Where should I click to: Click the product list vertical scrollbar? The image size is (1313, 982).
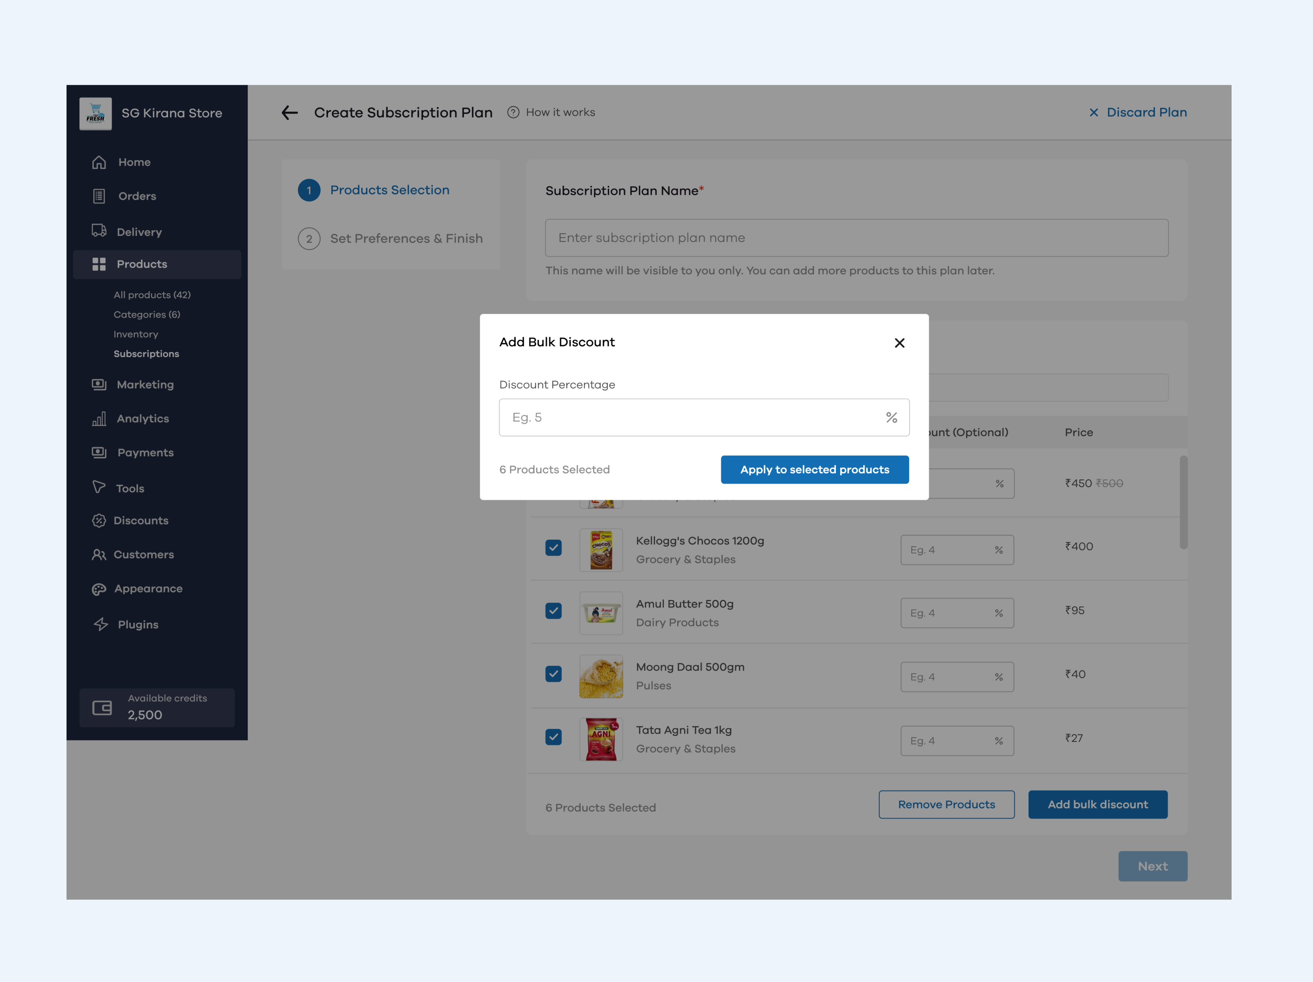click(1183, 502)
